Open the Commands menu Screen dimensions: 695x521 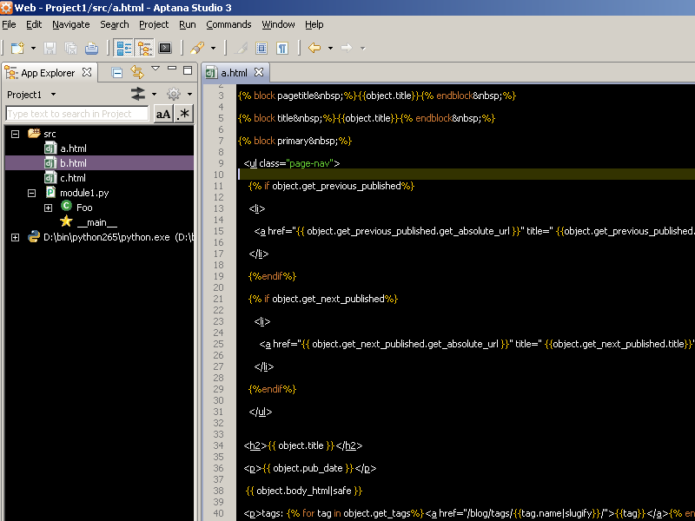pos(228,24)
